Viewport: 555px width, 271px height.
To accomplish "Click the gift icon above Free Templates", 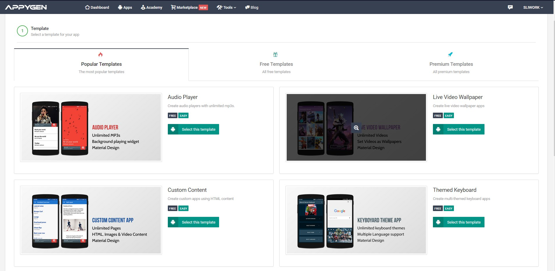I will pyautogui.click(x=275, y=54).
